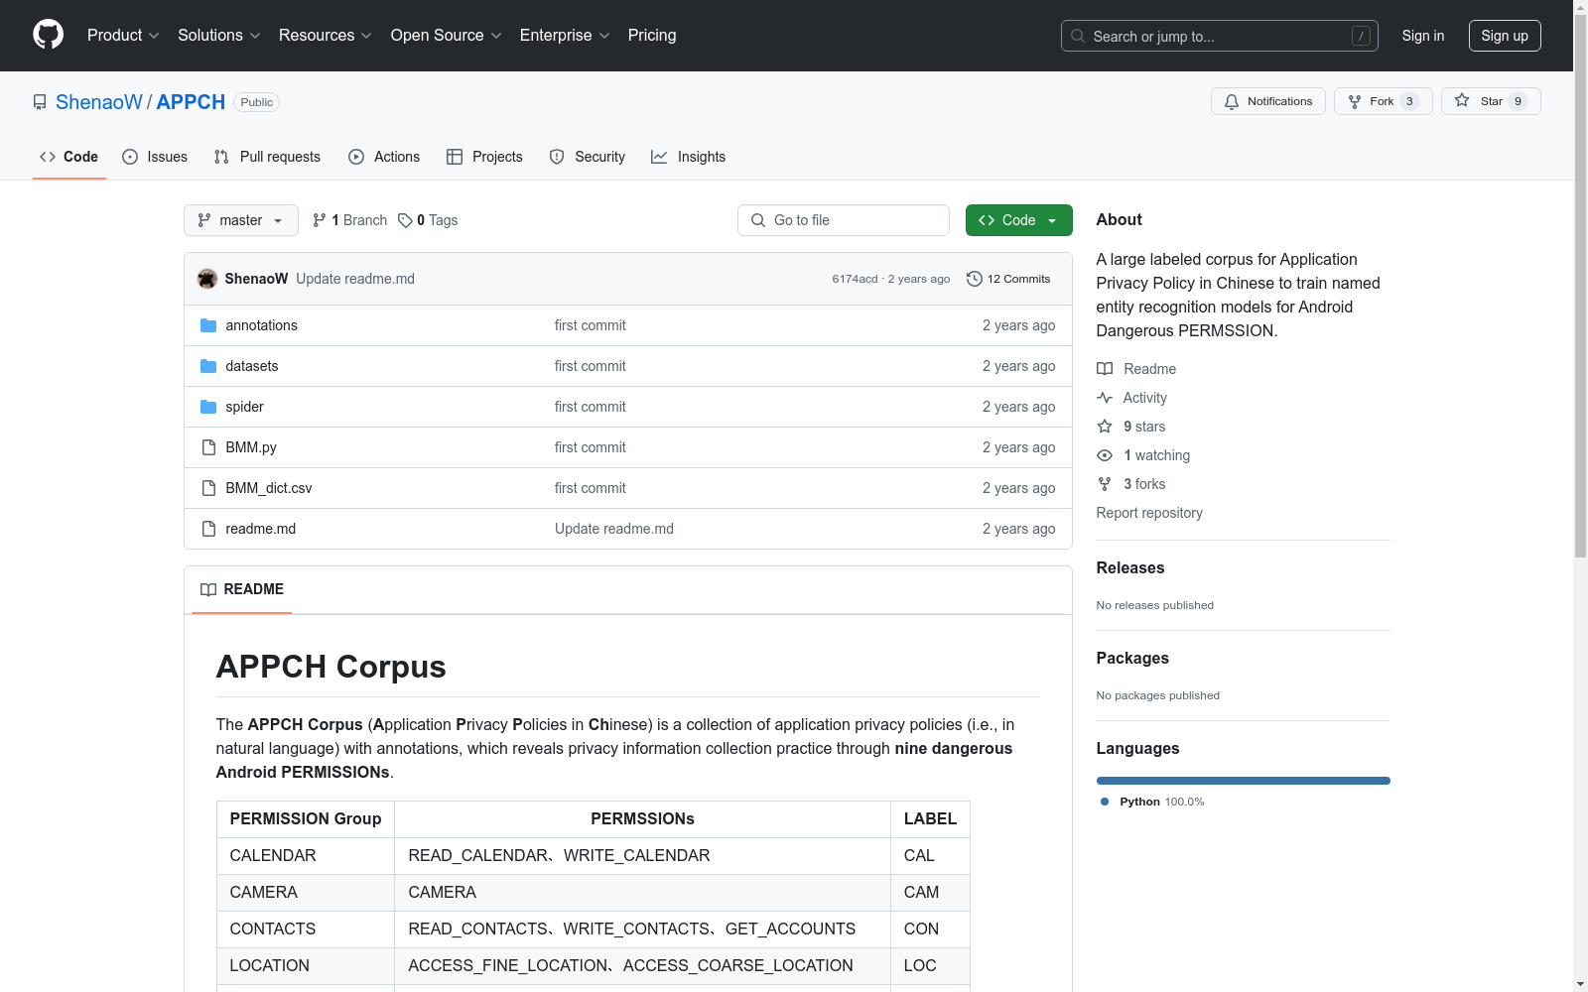The height and width of the screenshot is (992, 1588).
Task: Open the Pricing page
Action: pos(652,36)
